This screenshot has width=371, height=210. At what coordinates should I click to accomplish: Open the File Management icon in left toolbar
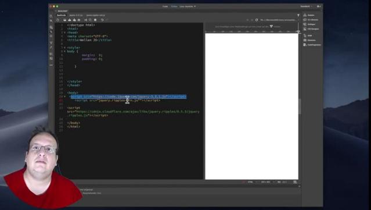(51, 21)
